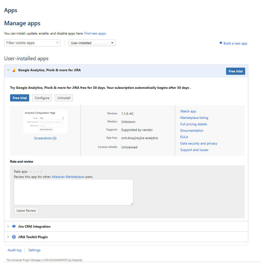The image size is (261, 271).
Task: Click the plus icon beside Build a new app
Action: click(x=221, y=43)
